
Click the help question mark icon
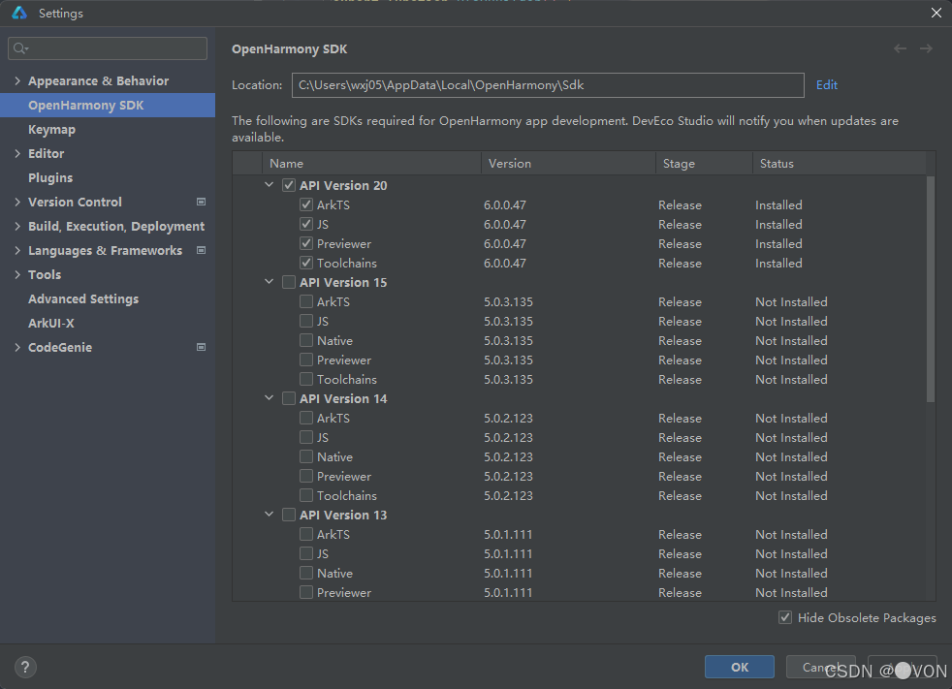26,667
